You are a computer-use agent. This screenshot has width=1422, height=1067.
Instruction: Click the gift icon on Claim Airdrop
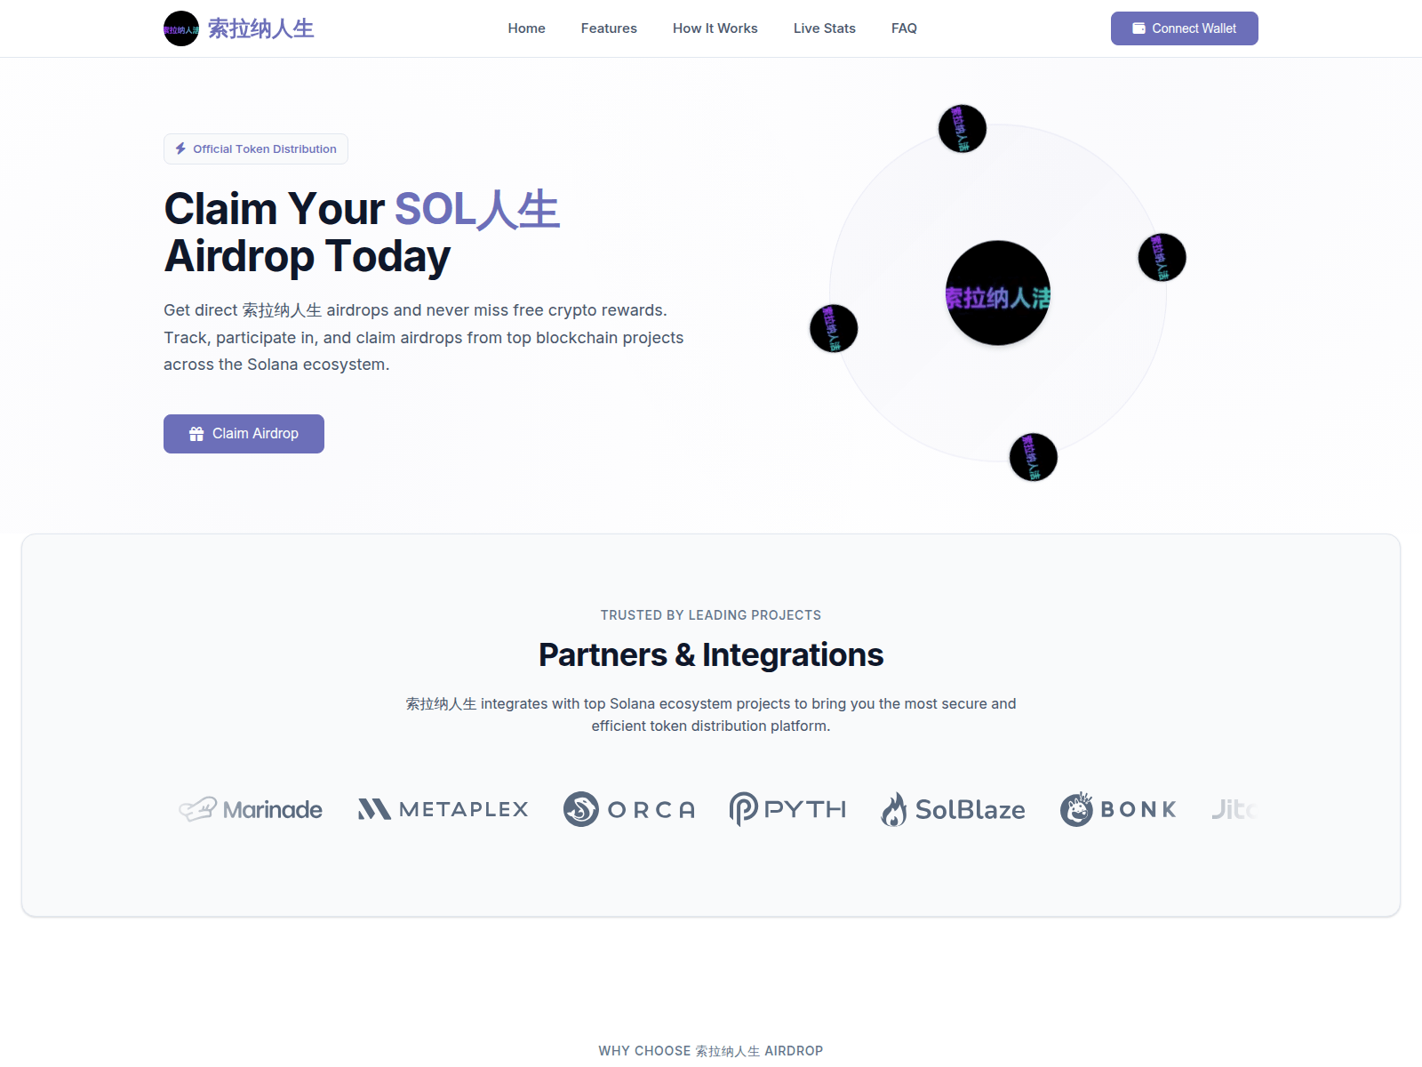coord(196,434)
